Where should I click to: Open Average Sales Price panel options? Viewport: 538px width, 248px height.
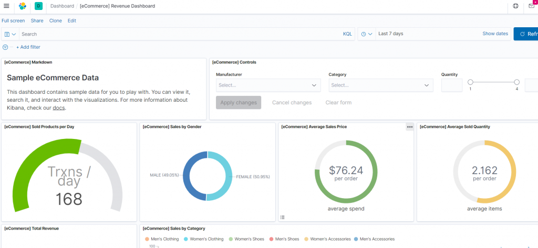coord(410,127)
